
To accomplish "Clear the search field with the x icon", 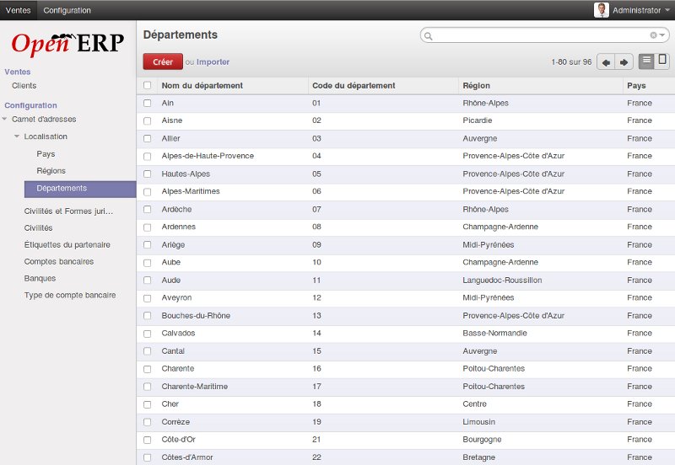I will (653, 35).
